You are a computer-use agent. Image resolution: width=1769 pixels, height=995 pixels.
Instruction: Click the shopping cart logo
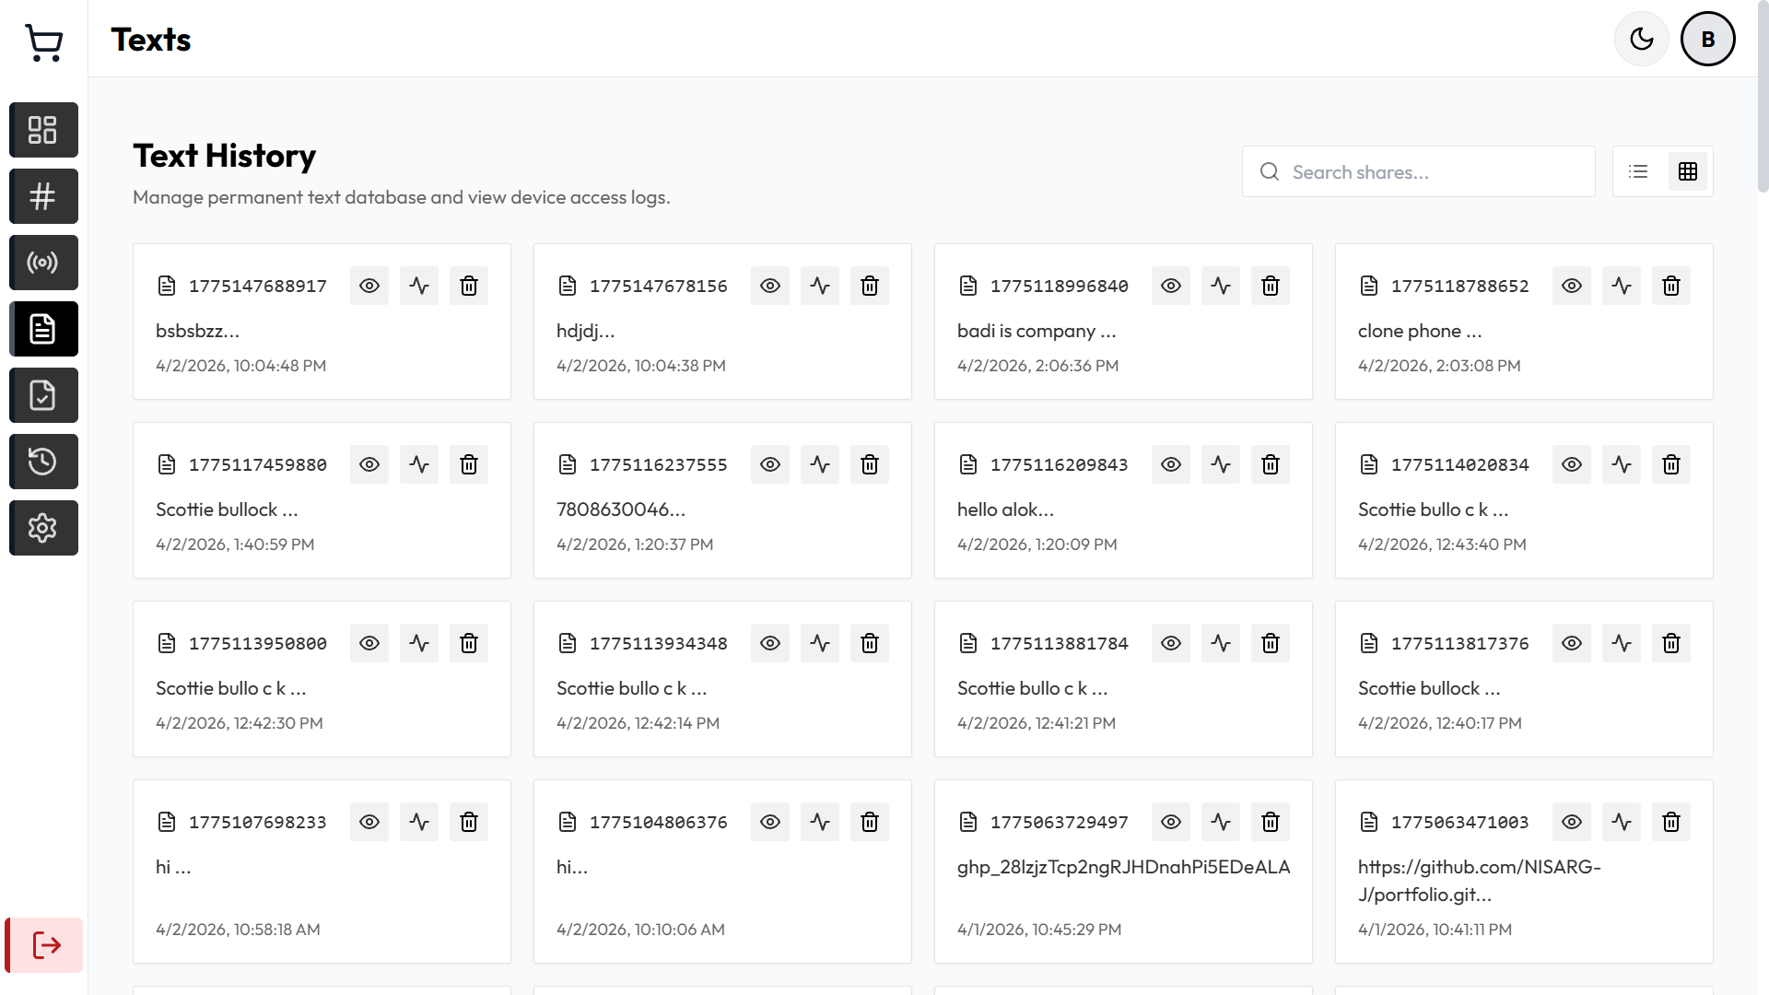pos(43,41)
